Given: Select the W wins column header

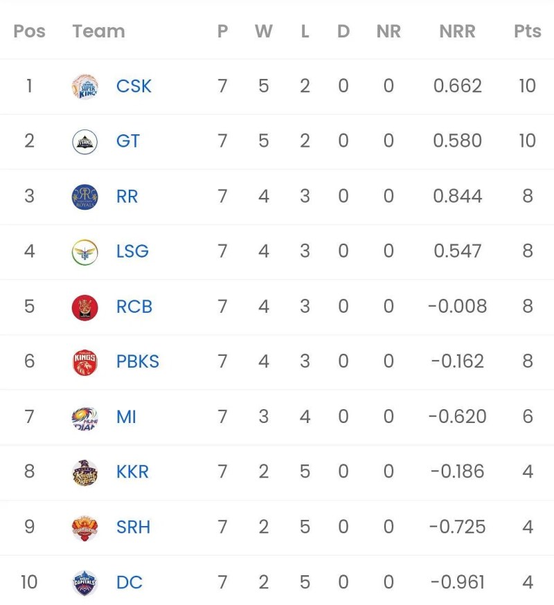Looking at the screenshot, I should click(263, 31).
